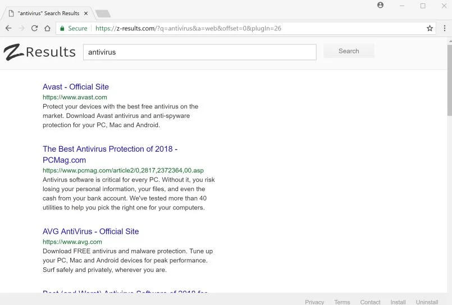Click the browser forward arrow
The width and height of the screenshot is (452, 305).
[x=22, y=28]
